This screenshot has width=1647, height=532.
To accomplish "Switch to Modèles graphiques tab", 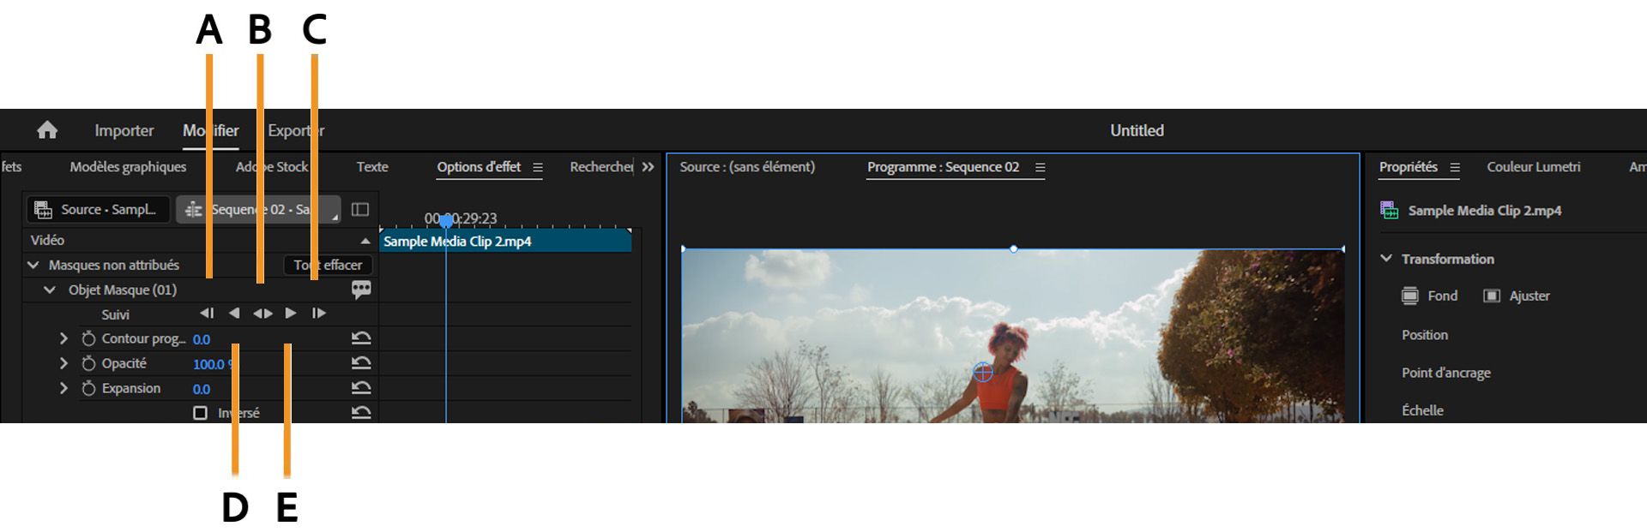I will coord(128,167).
